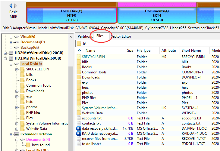Viewport: 220px width, 151px height.
Task: Click the accounts.txt text file icon
Action: (x=79, y=119)
